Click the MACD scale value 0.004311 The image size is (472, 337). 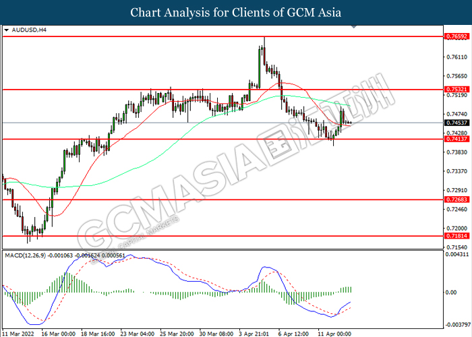[x=457, y=255]
